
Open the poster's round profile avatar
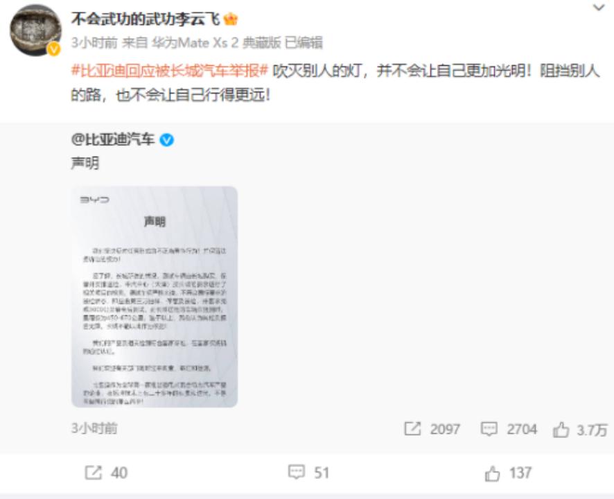pos(35,30)
